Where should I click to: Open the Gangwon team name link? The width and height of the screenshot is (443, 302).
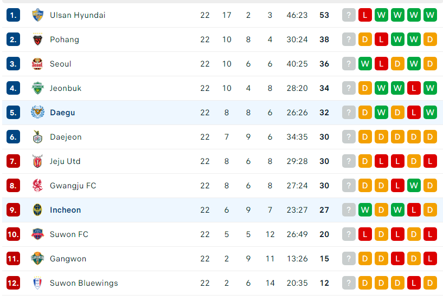click(68, 259)
